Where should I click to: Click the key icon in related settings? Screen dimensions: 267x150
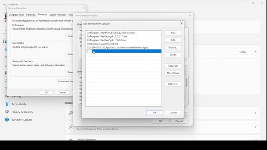click(x=71, y=113)
